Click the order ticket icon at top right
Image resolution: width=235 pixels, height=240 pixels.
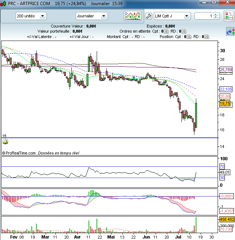228,16
